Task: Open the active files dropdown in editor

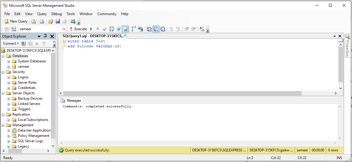Action: pos(335,36)
